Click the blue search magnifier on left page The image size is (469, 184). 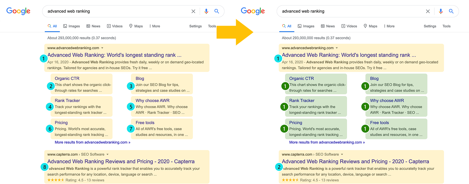coord(217,11)
